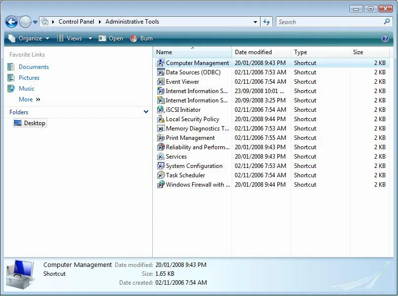Refresh the folder with the refresh button

click(266, 22)
